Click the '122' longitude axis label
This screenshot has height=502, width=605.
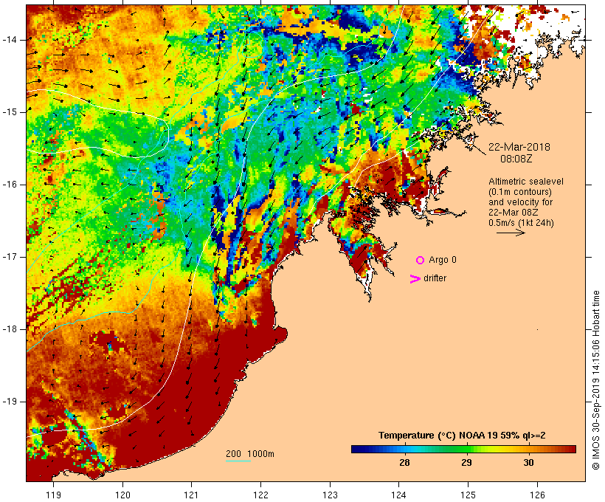click(260, 495)
